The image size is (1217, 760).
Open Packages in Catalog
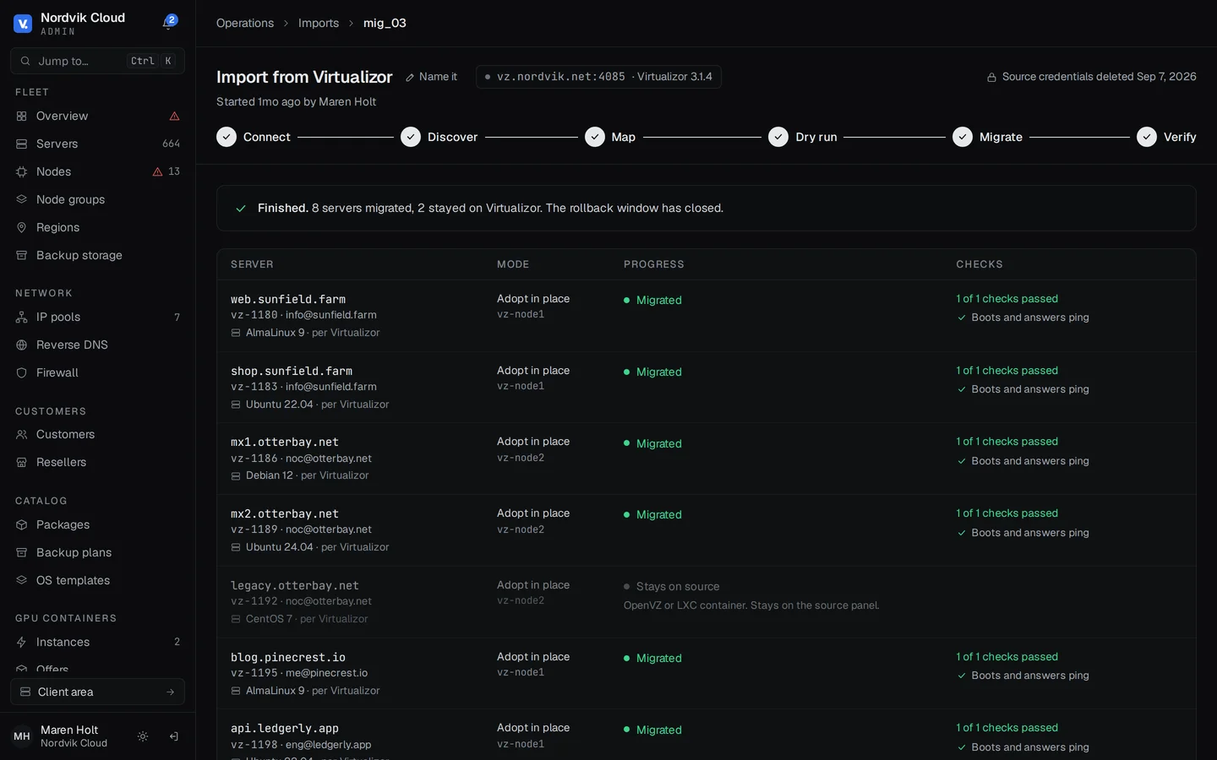[98, 524]
